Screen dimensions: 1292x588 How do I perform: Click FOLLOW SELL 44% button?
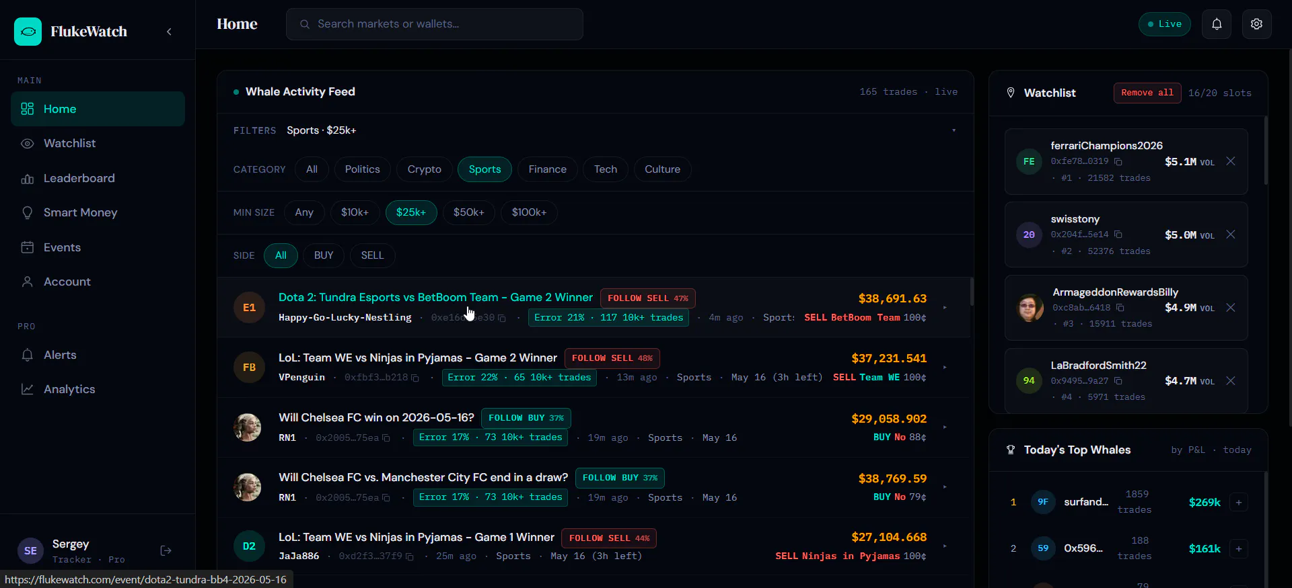pyautogui.click(x=609, y=538)
